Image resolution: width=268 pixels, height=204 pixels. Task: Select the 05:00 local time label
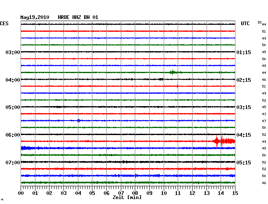pos(13,107)
